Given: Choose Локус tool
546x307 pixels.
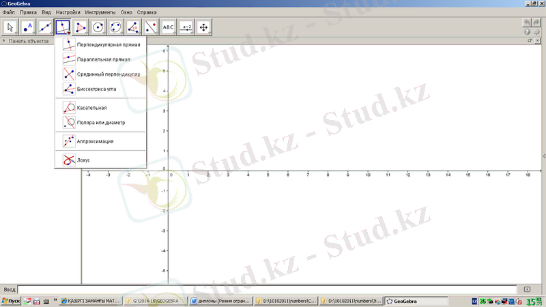Looking at the screenshot, I should pos(100,160).
